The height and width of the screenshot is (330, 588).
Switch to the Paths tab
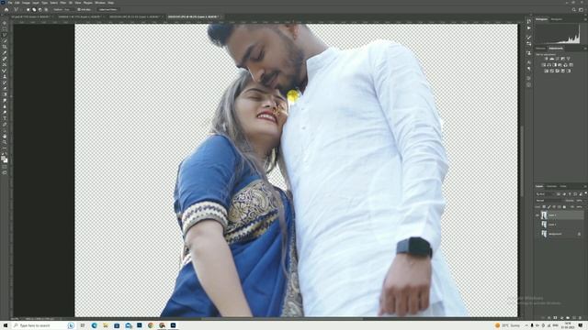563,186
